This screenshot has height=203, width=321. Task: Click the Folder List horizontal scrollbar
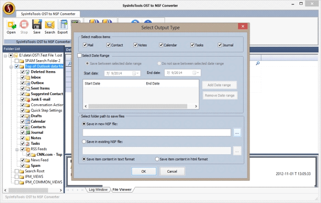point(28,190)
